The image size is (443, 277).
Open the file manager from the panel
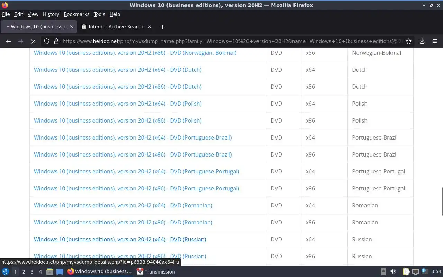[50, 272]
